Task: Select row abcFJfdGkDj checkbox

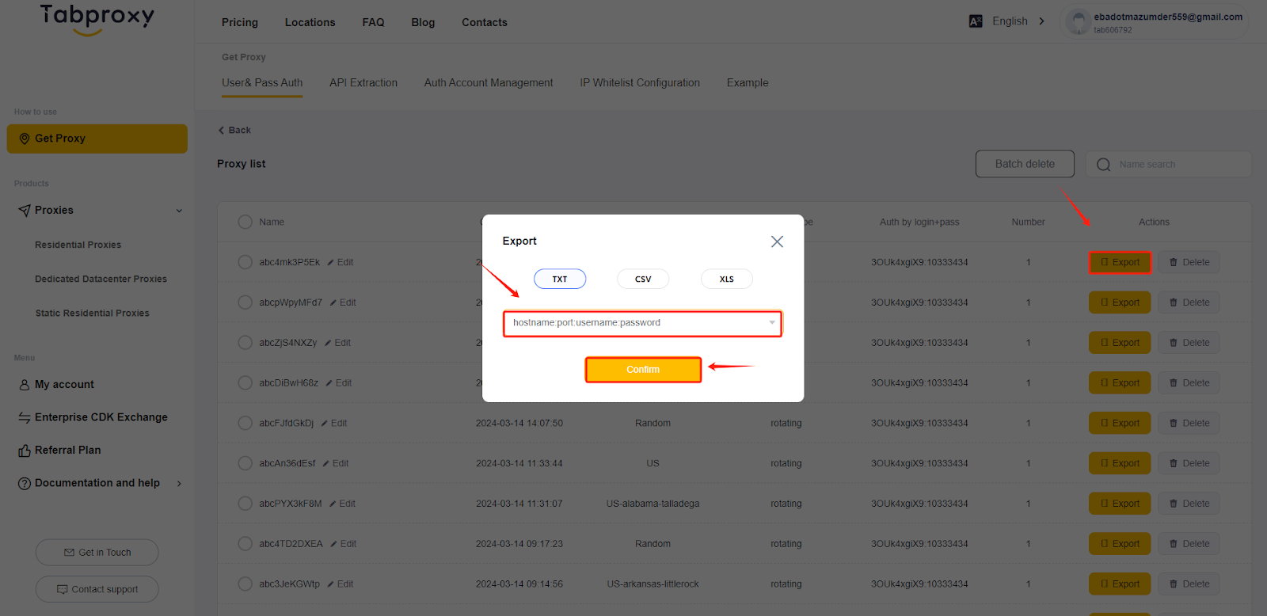Action: (x=245, y=423)
